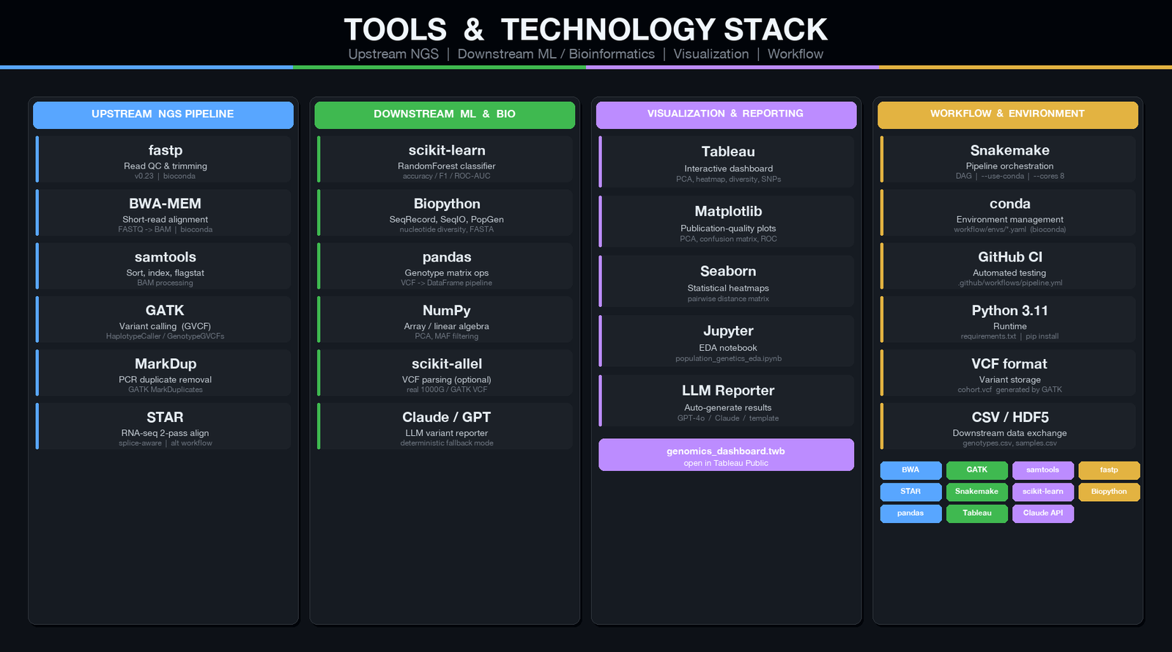The width and height of the screenshot is (1172, 652).
Task: Select 'Workflow' in the subtitle line
Action: click(x=795, y=54)
